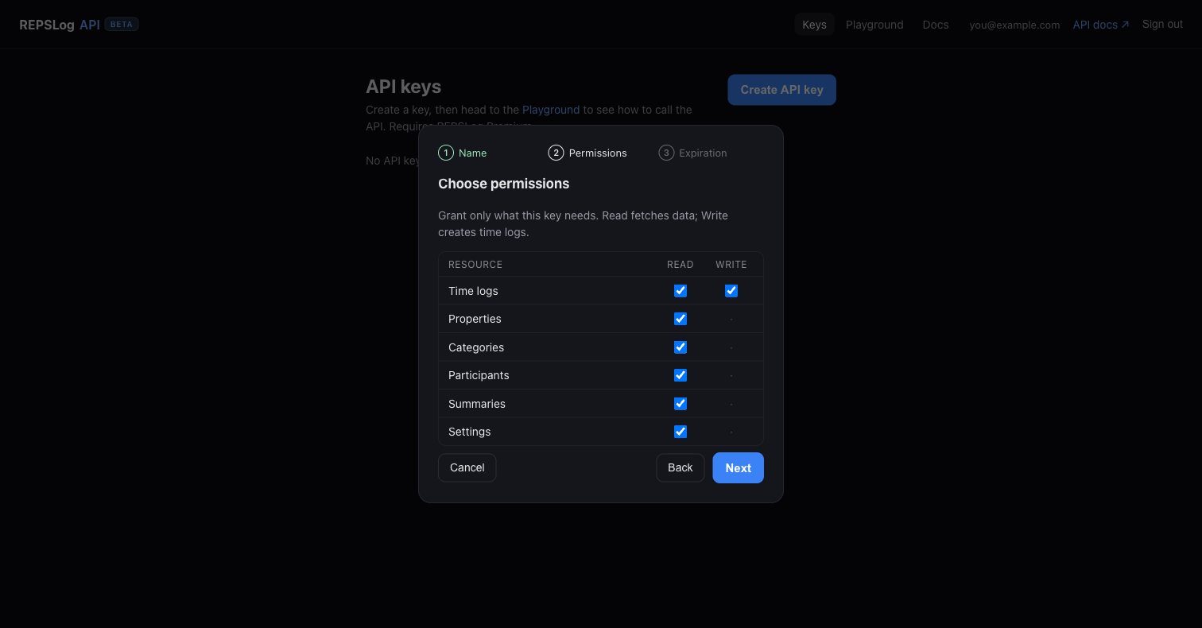Click the RESOURCE column header
The height and width of the screenshot is (628, 1202).
(x=475, y=265)
